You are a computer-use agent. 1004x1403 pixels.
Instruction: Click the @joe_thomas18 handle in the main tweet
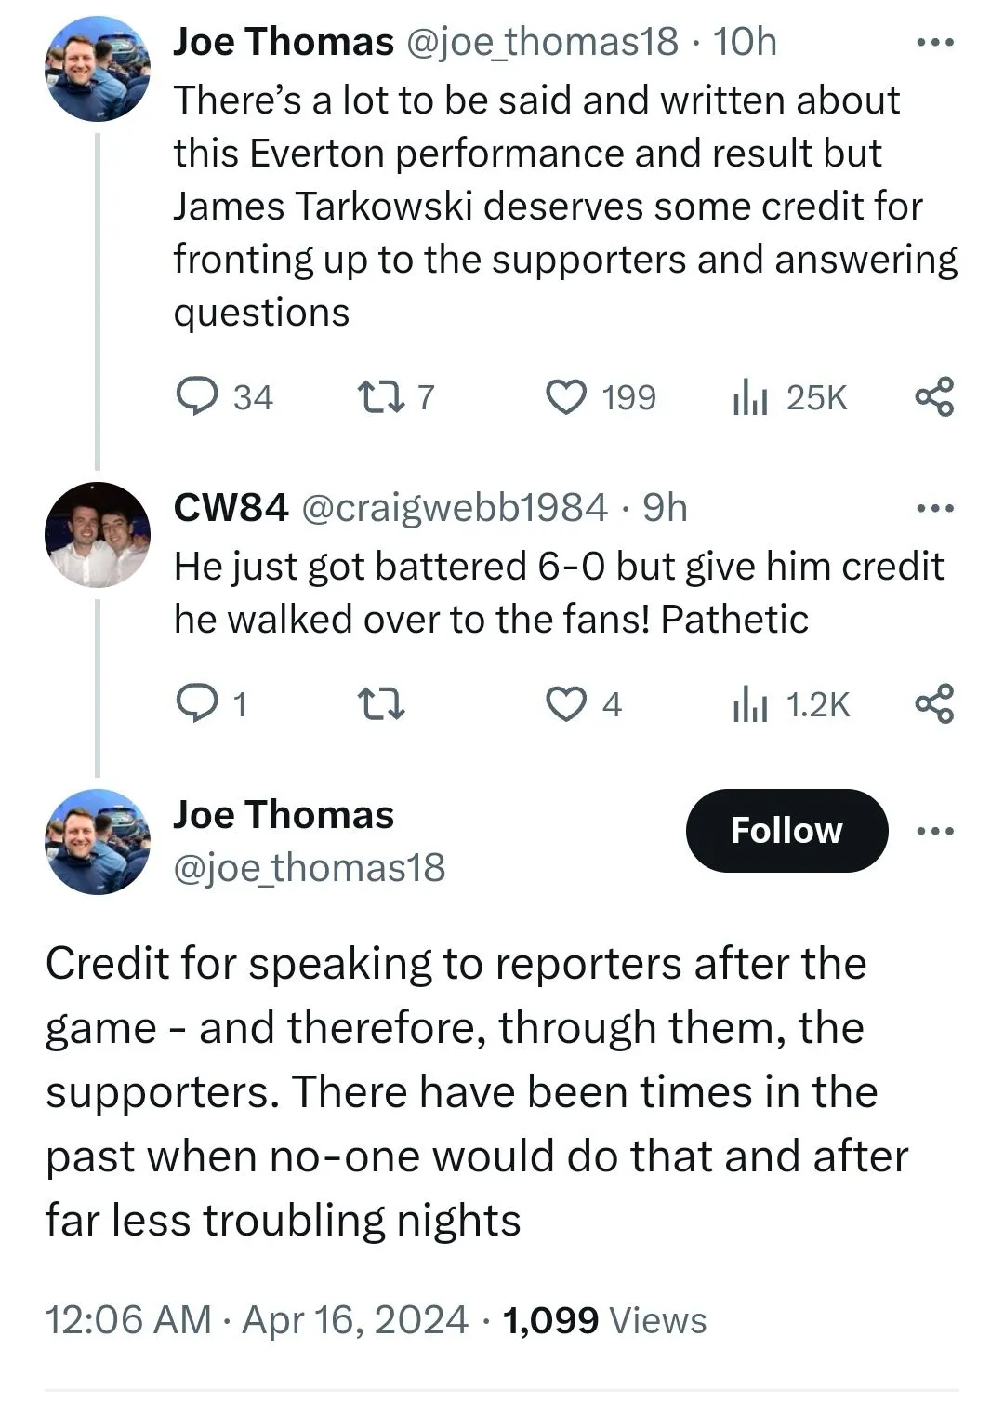point(310,868)
